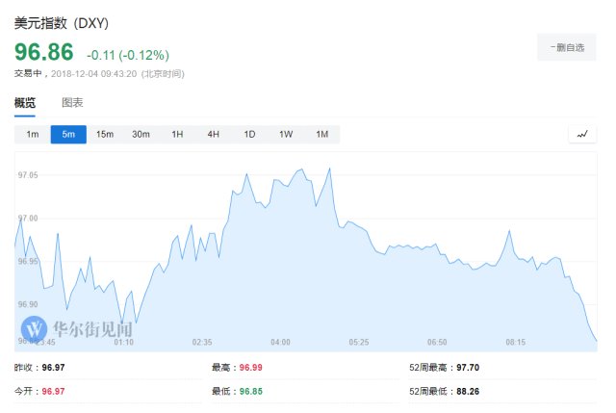The image size is (616, 413).
Task: Click the 昨收 value 96.97
Action: (53, 368)
